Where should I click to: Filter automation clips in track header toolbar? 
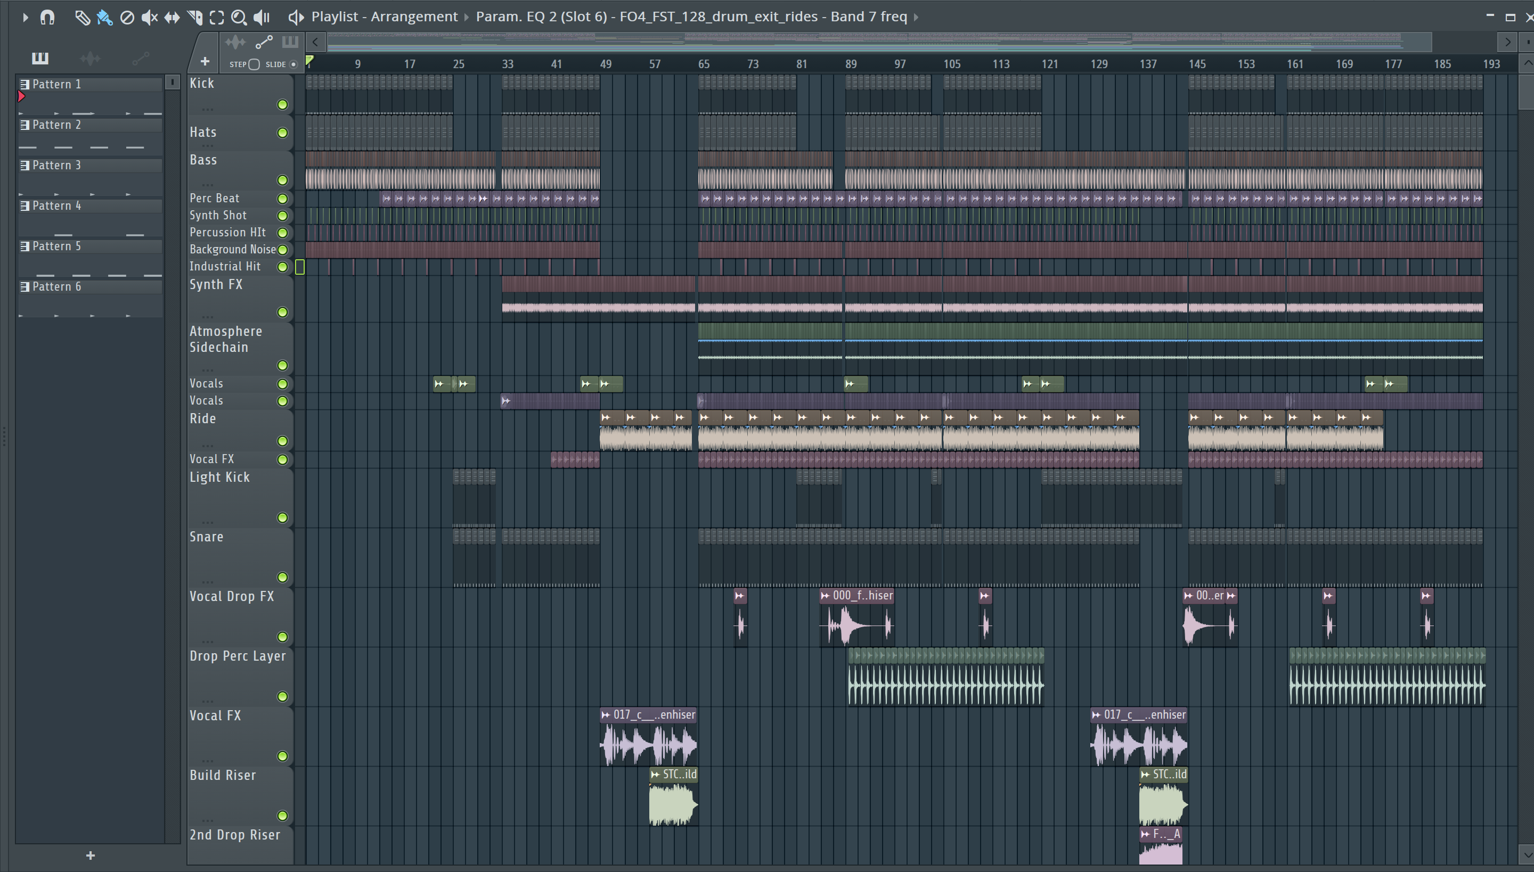pyautogui.click(x=264, y=42)
